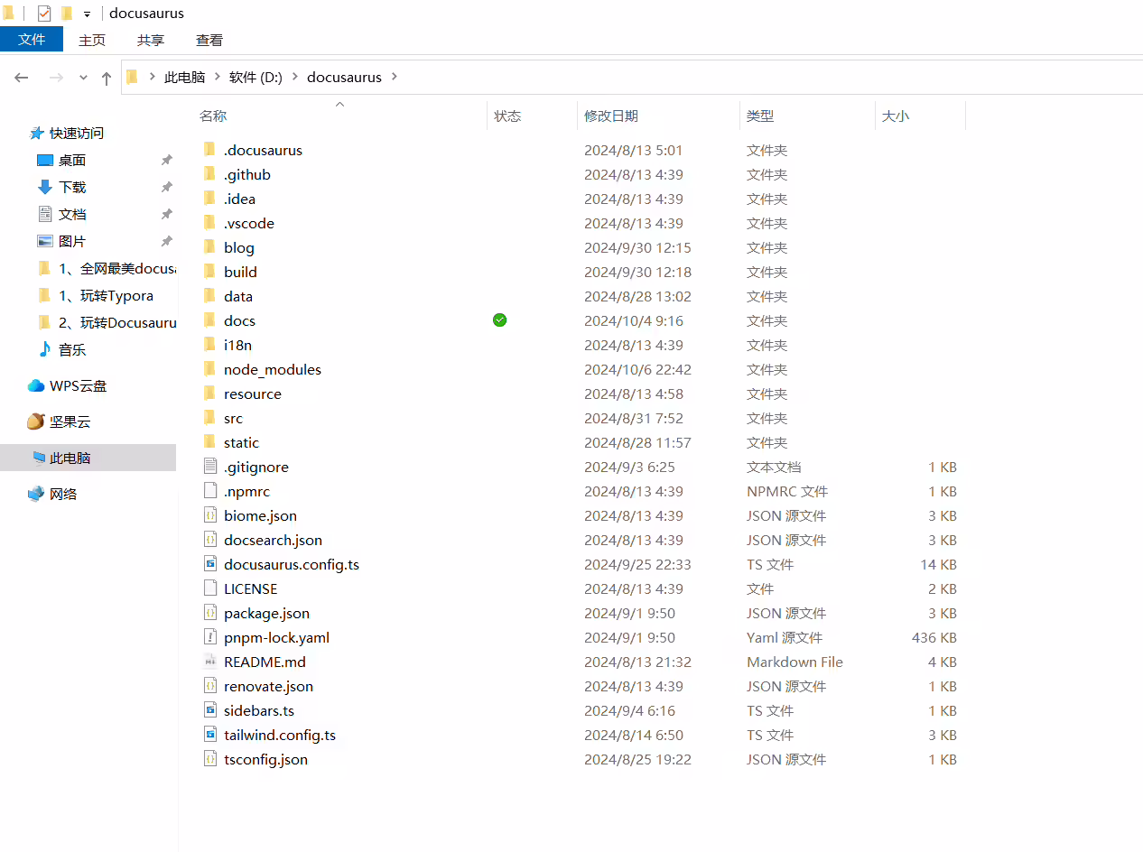
Task: Click the LICENSE file icon
Action: click(209, 588)
